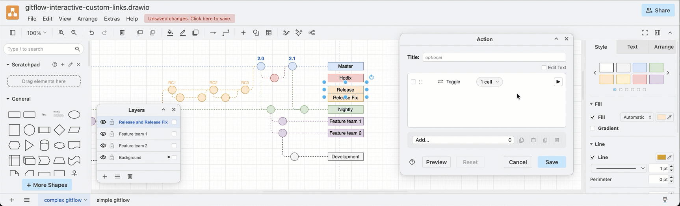Image resolution: width=680 pixels, height=206 pixels.
Task: Open the Extras menu
Action: [x=112, y=19]
